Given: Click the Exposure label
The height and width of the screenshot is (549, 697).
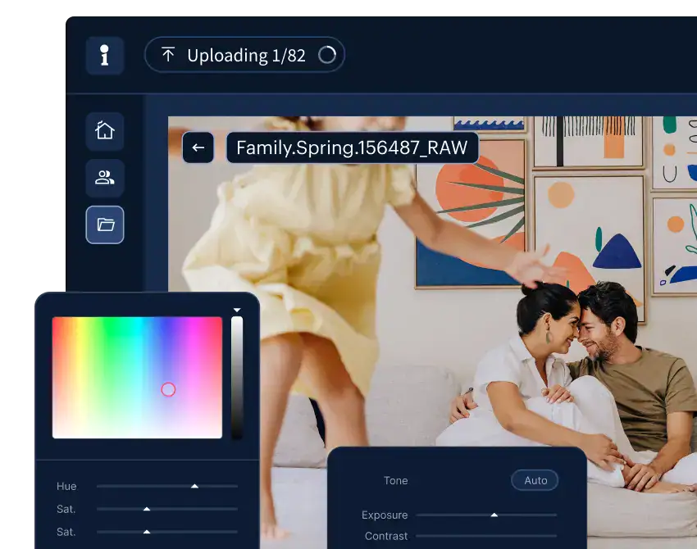Looking at the screenshot, I should 385,515.
